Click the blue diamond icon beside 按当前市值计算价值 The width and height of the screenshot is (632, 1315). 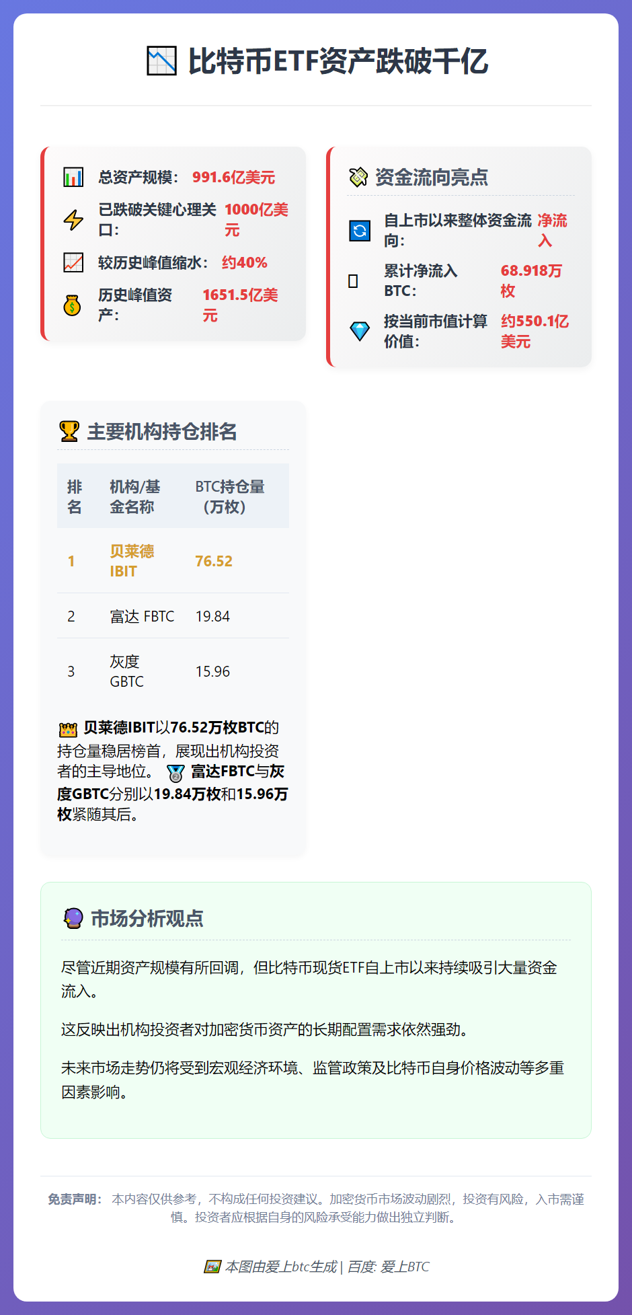(x=360, y=331)
